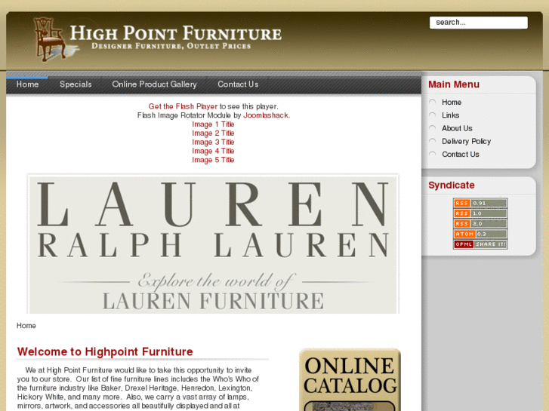The height and width of the screenshot is (411, 549).
Task: Open the RSS 2.0 feed badge
Action: pyautogui.click(x=480, y=223)
